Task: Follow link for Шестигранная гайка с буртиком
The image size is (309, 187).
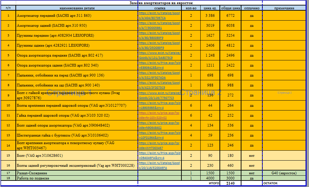Action: tap(159, 135)
